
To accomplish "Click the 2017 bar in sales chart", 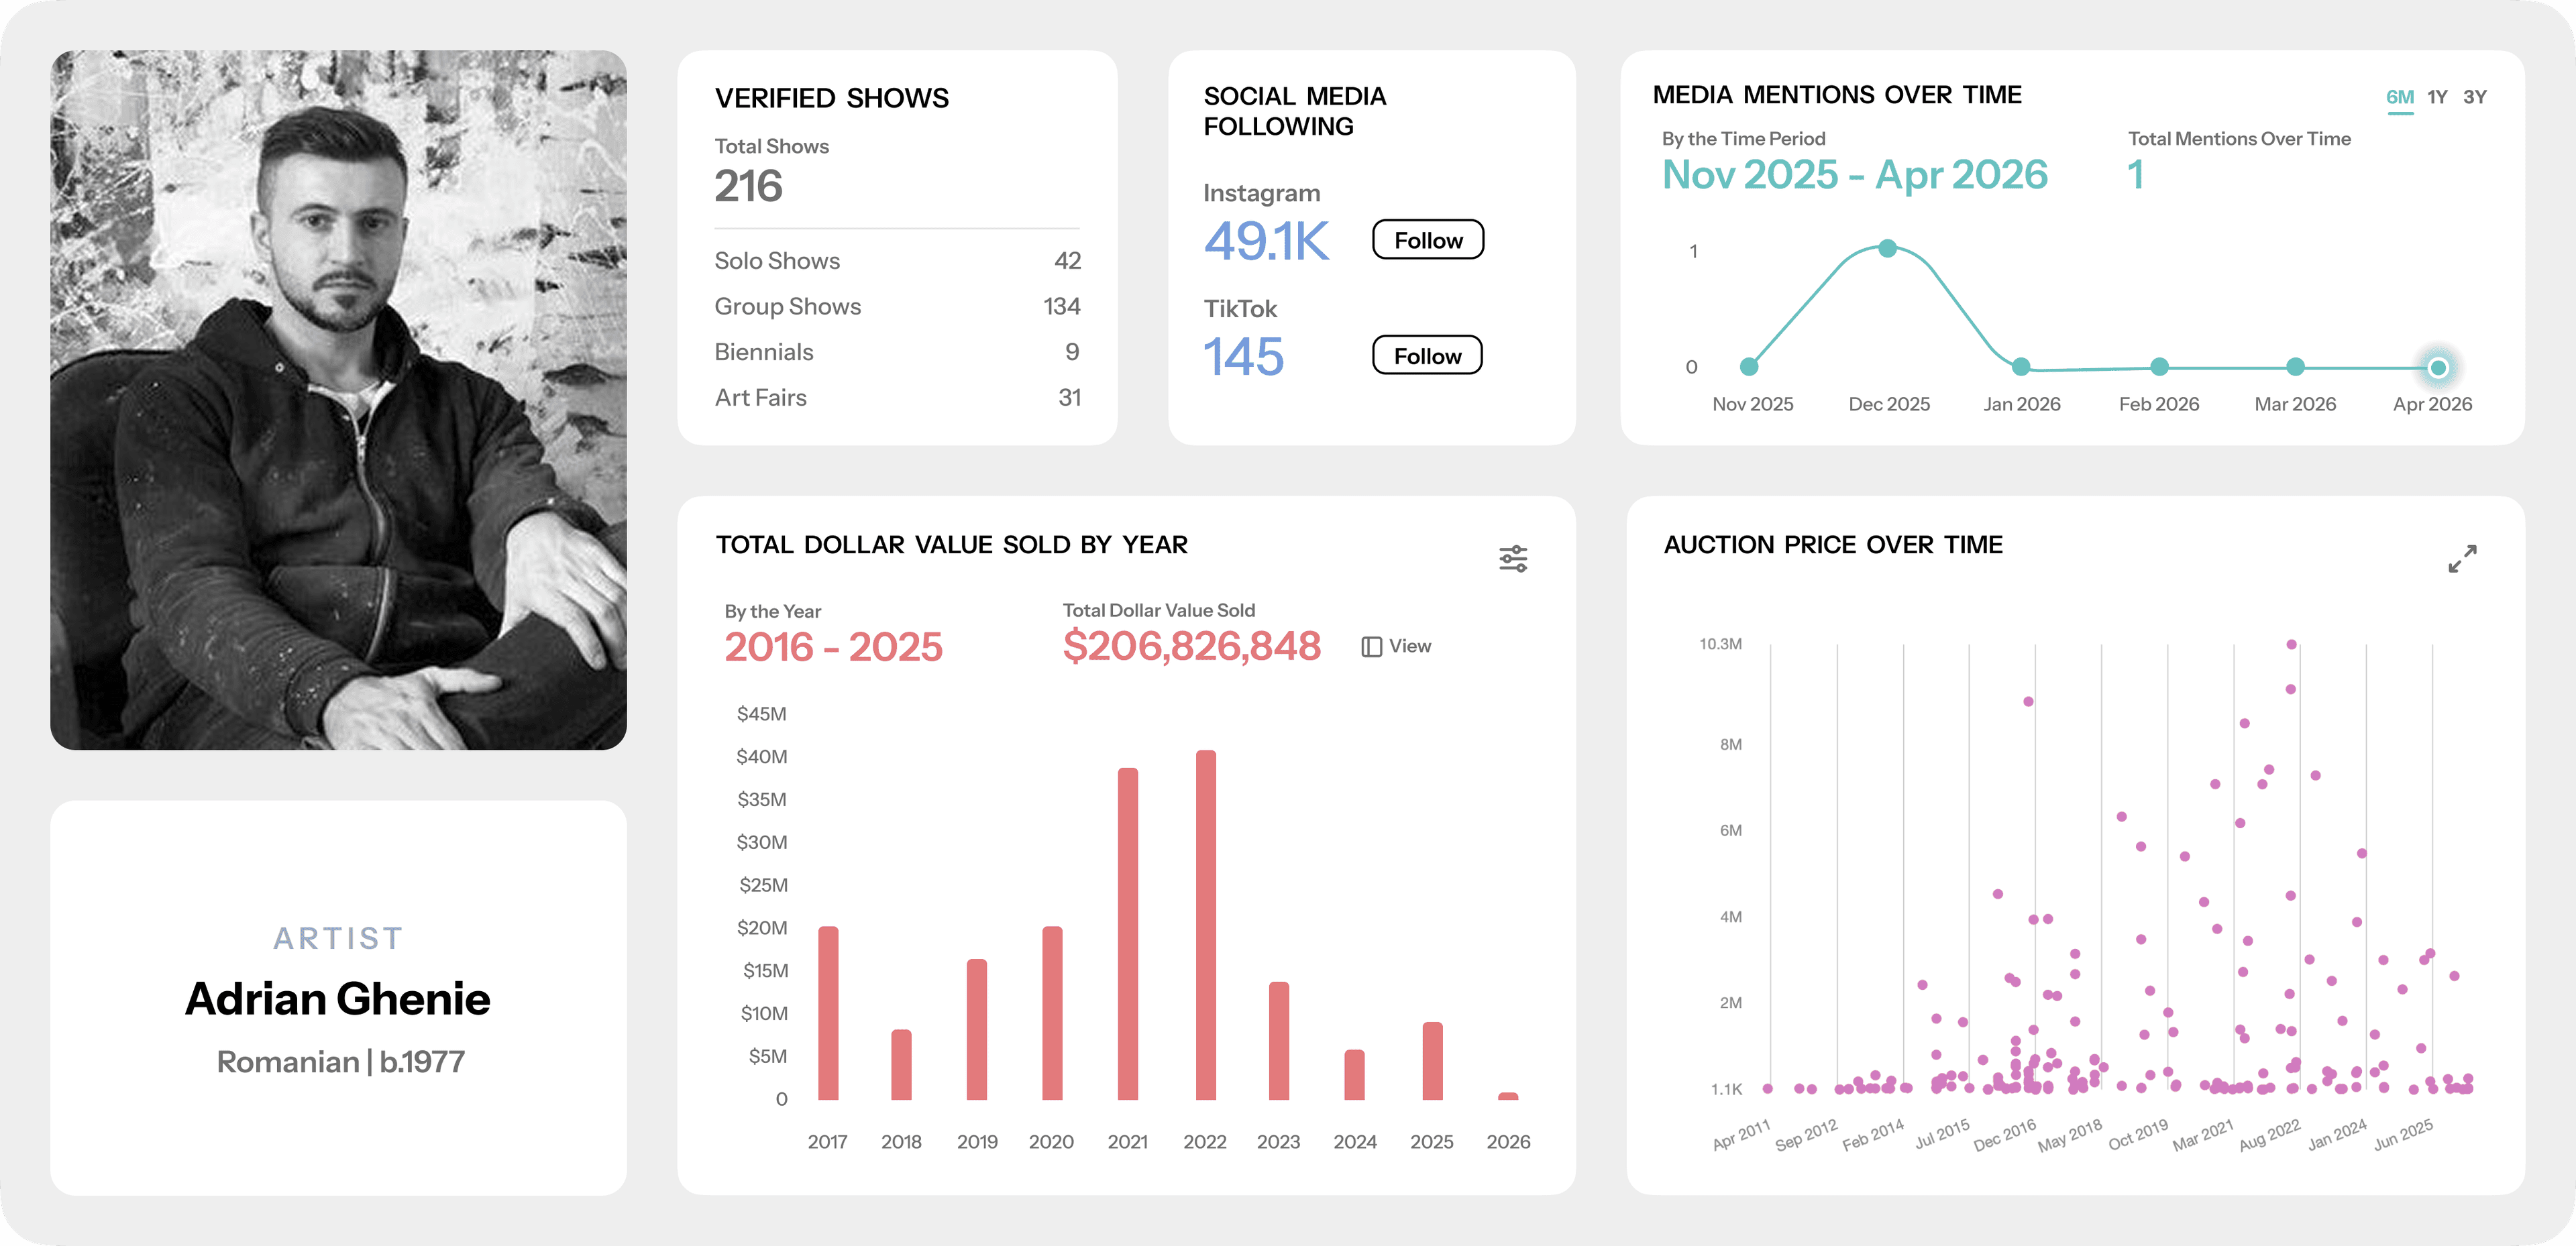I will click(828, 1013).
